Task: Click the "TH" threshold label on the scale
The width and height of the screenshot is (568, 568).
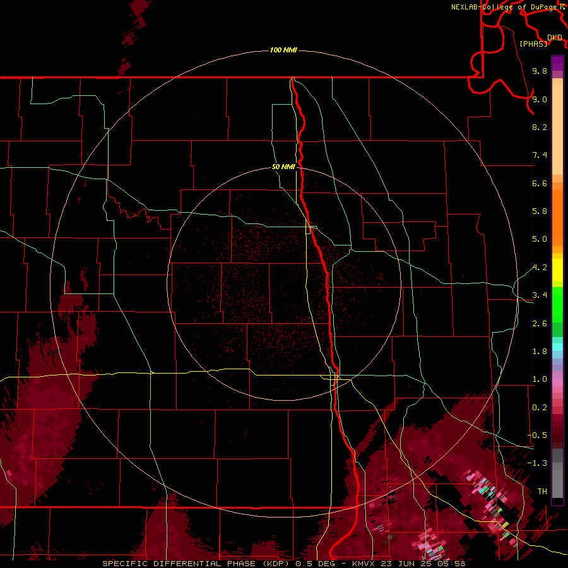Action: [x=542, y=492]
